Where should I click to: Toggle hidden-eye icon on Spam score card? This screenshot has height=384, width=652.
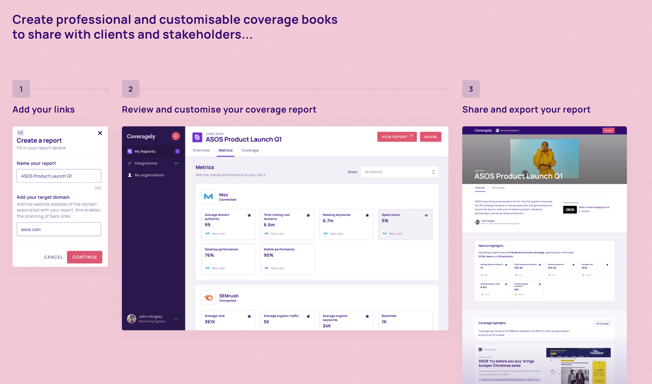(426, 215)
